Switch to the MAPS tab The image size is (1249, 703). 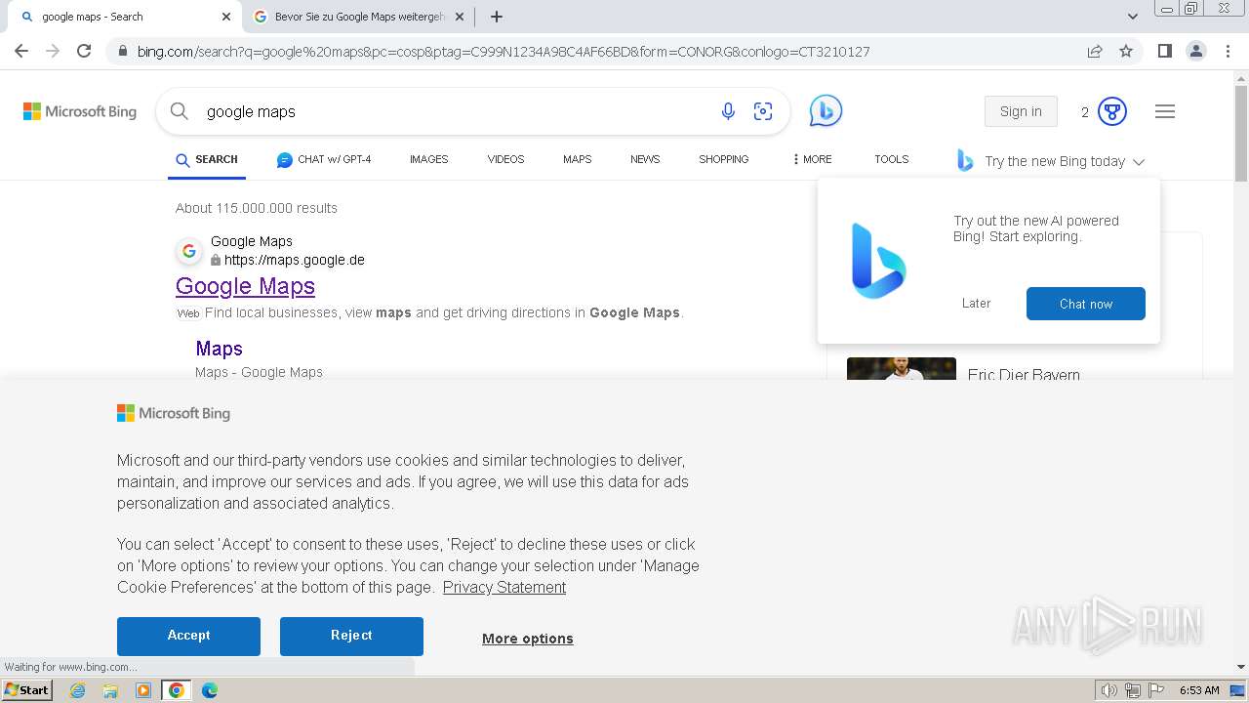577,159
